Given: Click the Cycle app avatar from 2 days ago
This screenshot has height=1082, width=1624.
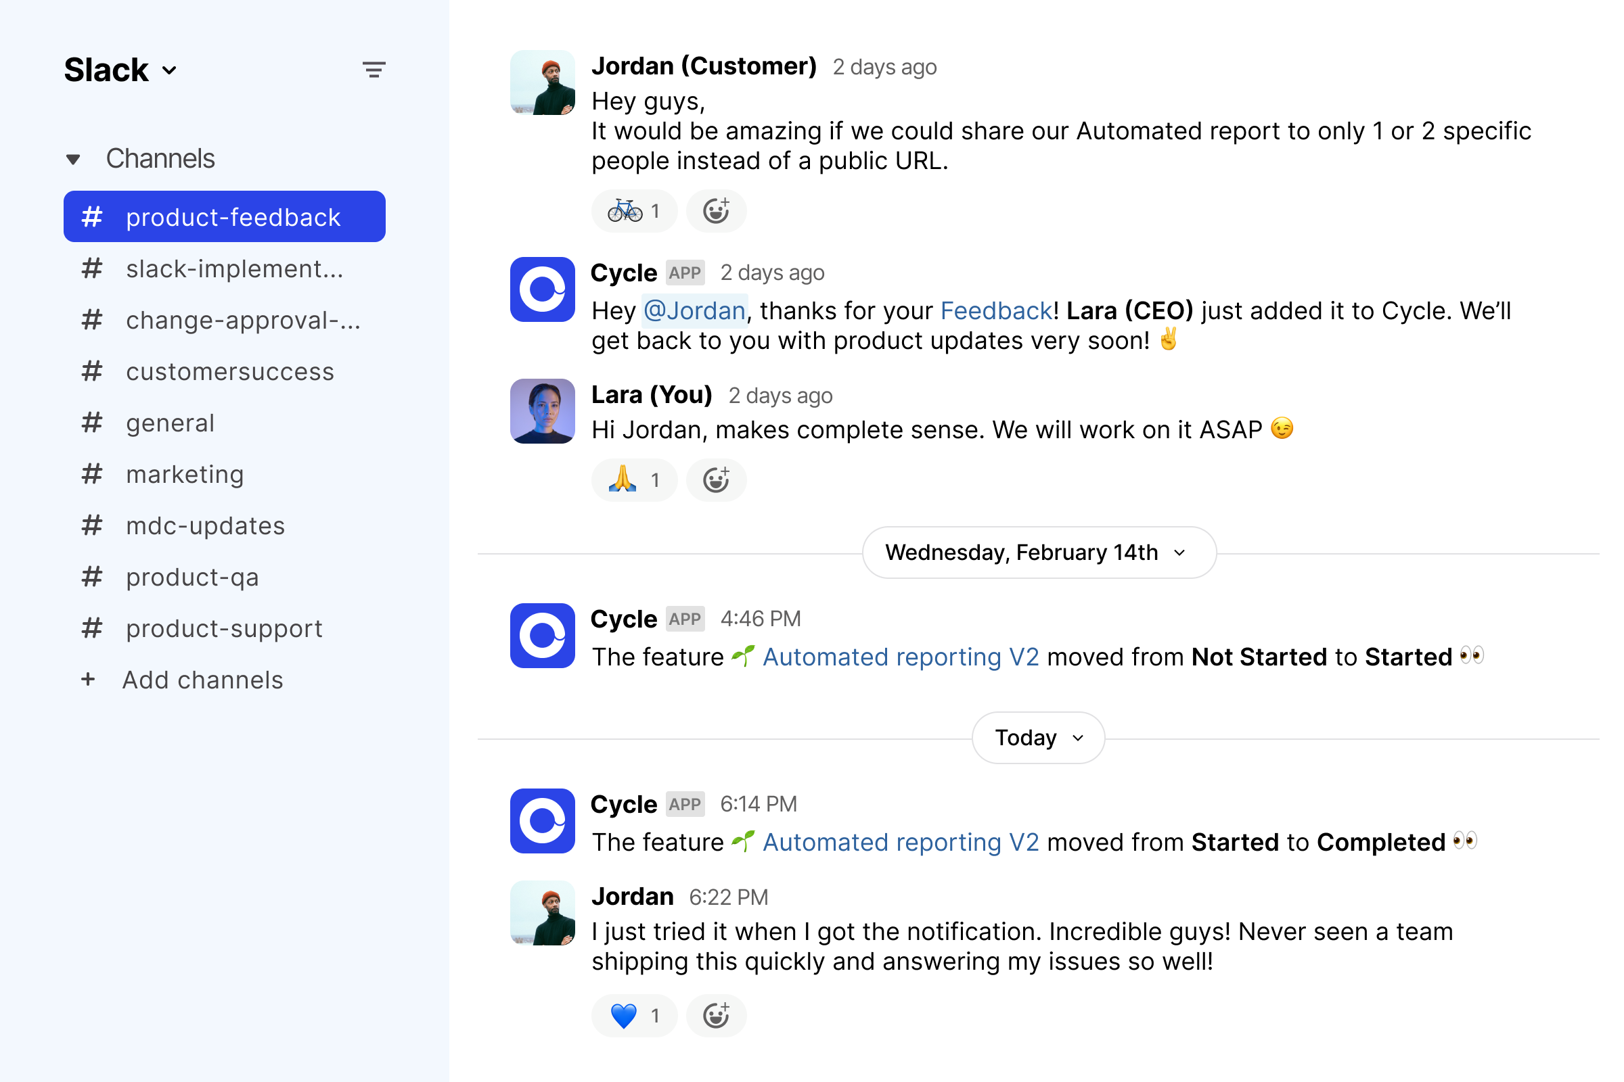Looking at the screenshot, I should (x=543, y=290).
